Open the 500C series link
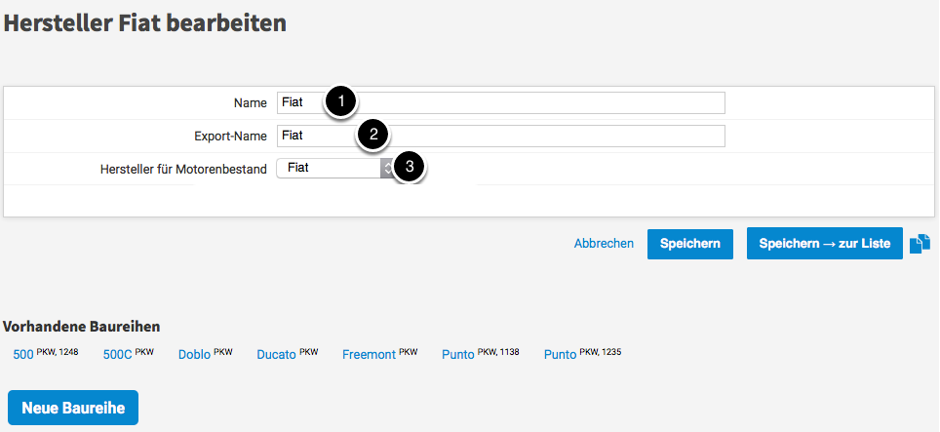The height and width of the screenshot is (432, 940). point(117,355)
